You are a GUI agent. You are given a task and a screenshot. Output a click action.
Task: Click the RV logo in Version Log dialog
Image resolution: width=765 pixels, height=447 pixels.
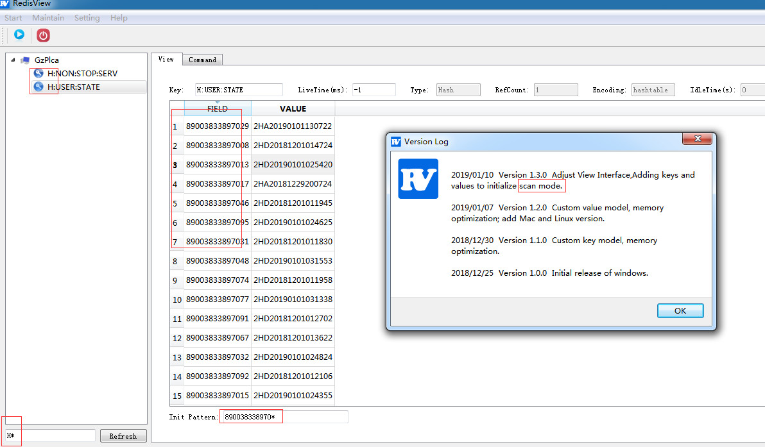pyautogui.click(x=418, y=178)
